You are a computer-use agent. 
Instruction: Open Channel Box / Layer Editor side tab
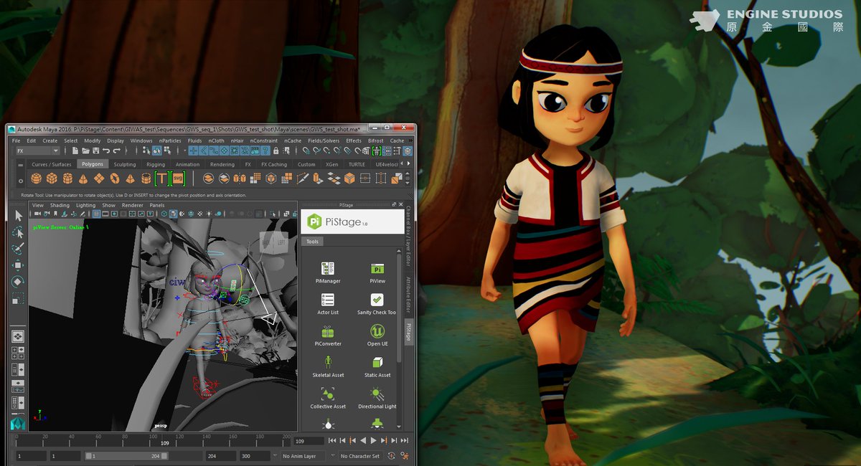click(x=409, y=236)
